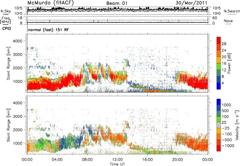Click the '2000' tick in the power panel

pos(17,68)
